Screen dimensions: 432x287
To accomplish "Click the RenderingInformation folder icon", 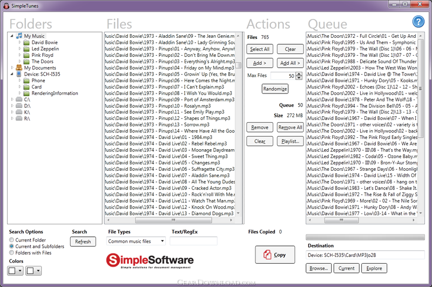I will click(x=26, y=93).
